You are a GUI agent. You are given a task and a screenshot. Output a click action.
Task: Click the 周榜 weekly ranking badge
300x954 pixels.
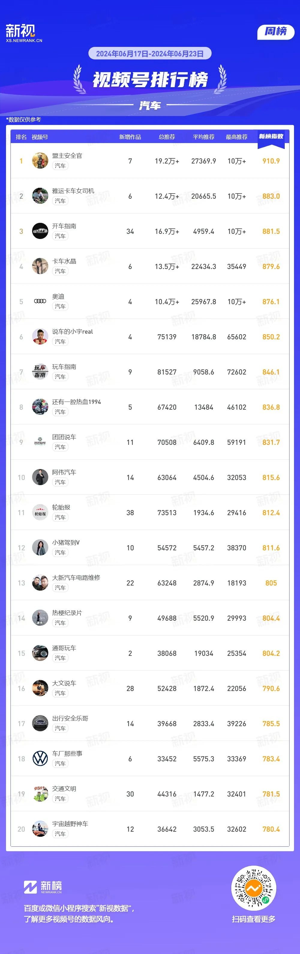276,32
